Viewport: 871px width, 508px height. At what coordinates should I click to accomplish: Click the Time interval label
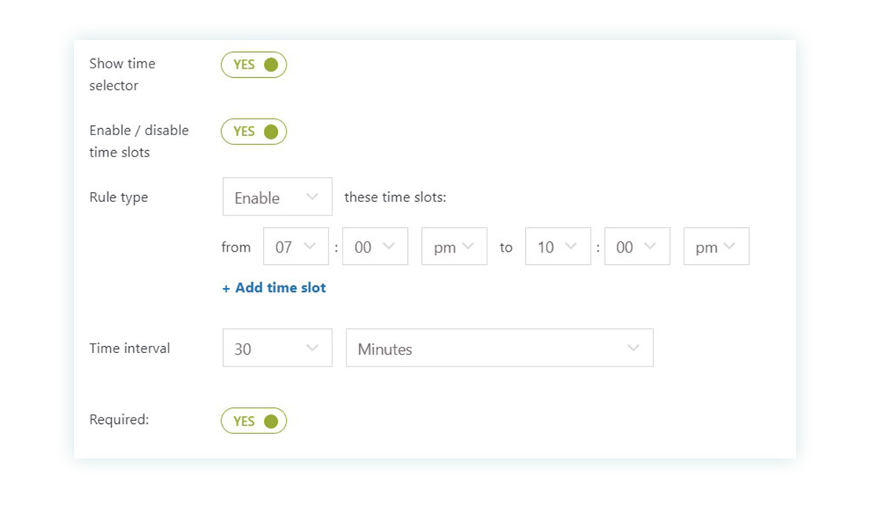point(130,348)
